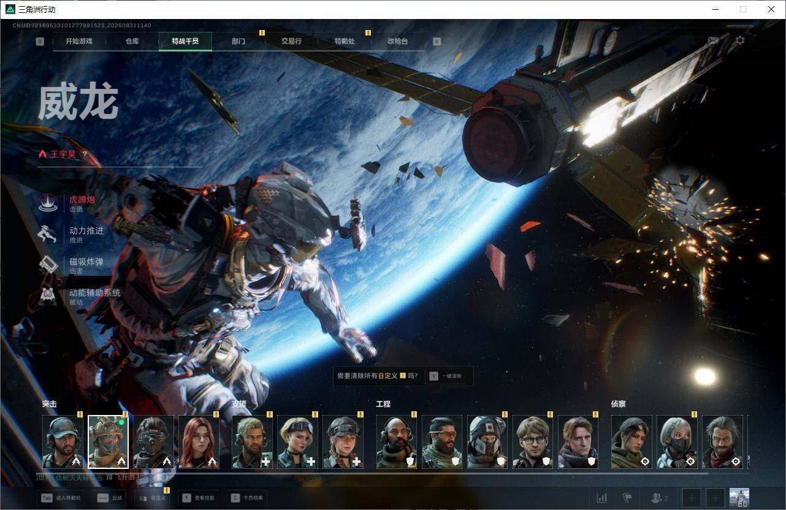Click the first empty squad slot plus

click(691, 498)
